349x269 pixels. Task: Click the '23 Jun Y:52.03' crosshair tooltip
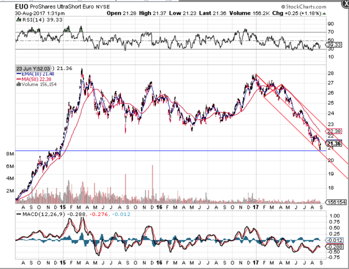click(33, 68)
